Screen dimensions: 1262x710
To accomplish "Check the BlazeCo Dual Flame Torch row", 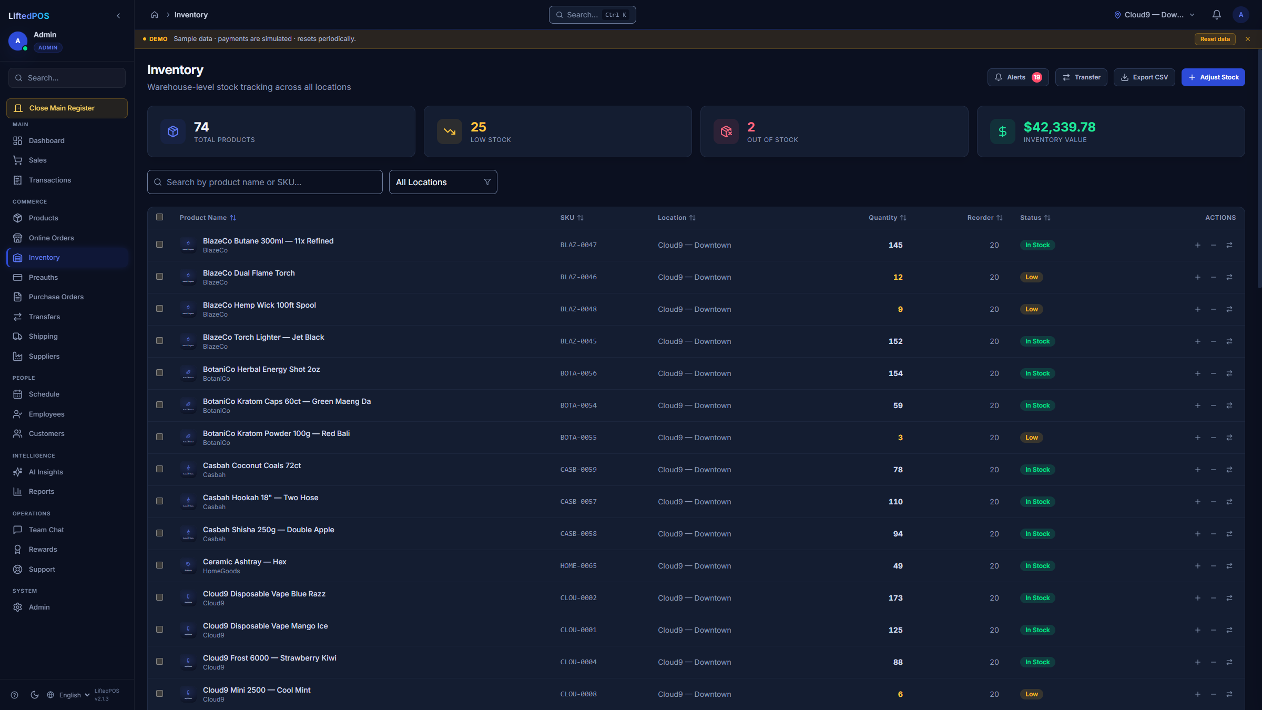I will pyautogui.click(x=160, y=276).
